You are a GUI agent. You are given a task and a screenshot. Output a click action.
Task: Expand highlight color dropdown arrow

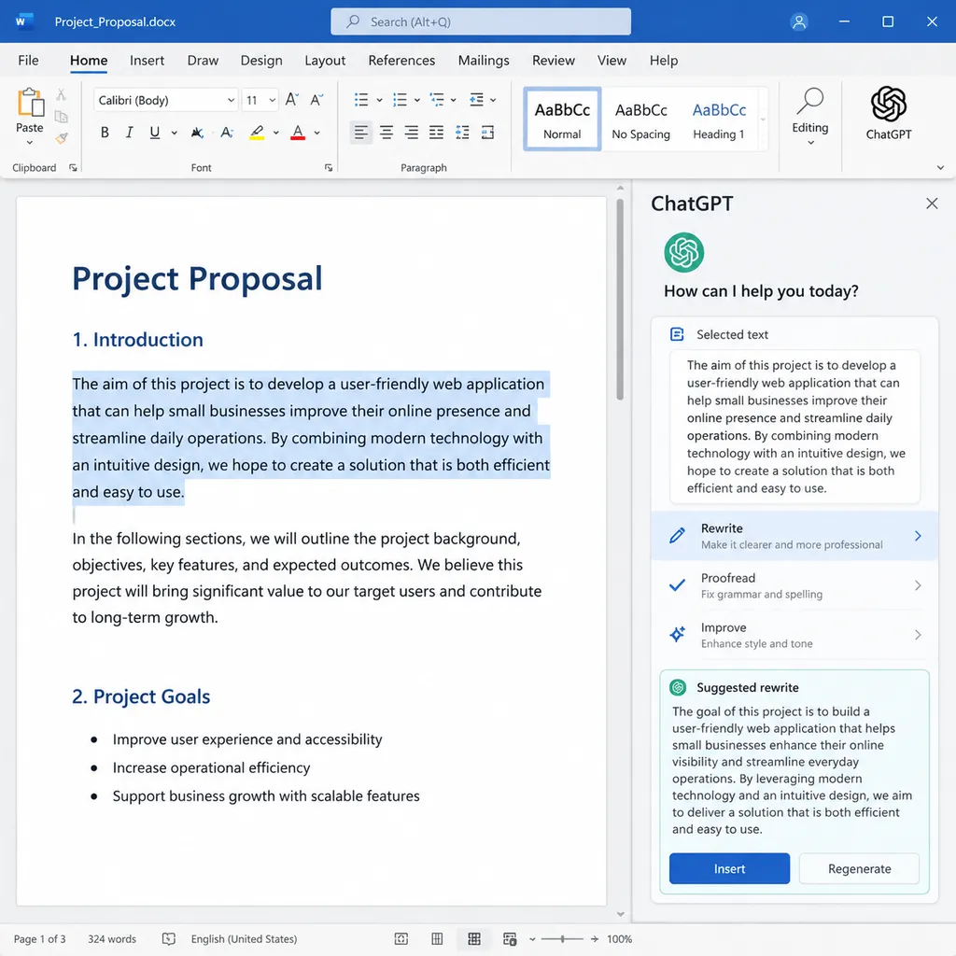pos(276,133)
